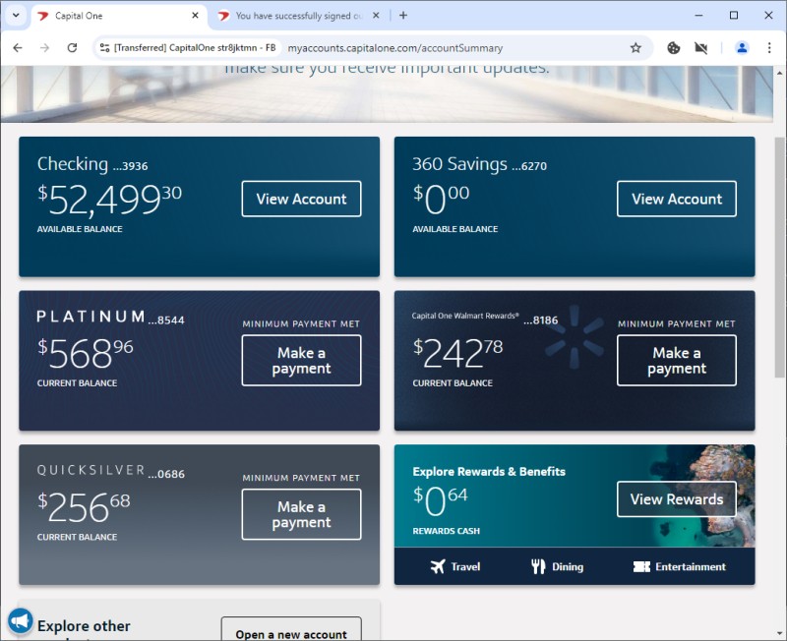Click the scrollbar up arrow
787x641 pixels.
[779, 73]
